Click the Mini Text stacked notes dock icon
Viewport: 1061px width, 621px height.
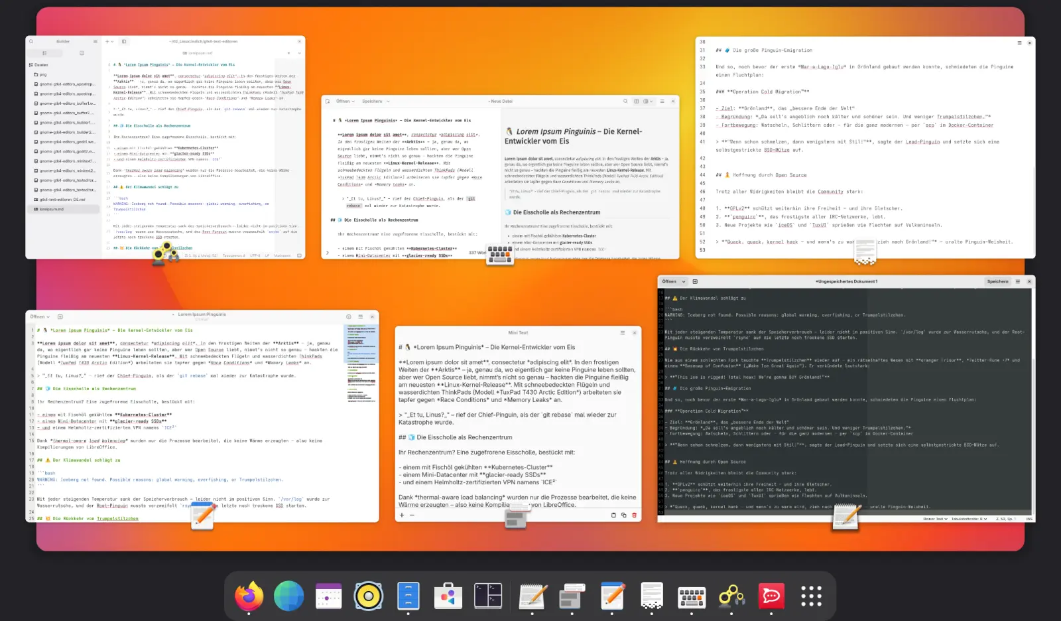(x=572, y=596)
